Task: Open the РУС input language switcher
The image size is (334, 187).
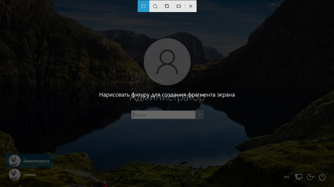Action: coord(287,177)
